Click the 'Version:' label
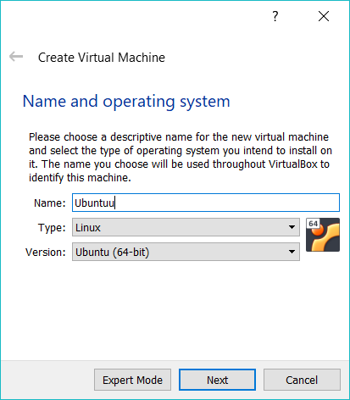This screenshot has height=400, width=350. pyautogui.click(x=46, y=252)
